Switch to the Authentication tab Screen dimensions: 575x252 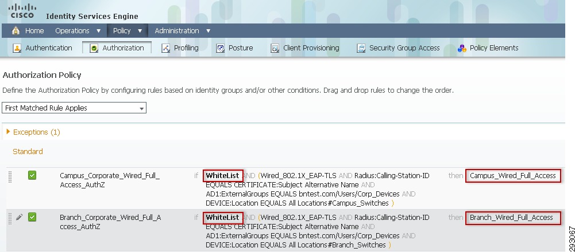tap(49, 48)
